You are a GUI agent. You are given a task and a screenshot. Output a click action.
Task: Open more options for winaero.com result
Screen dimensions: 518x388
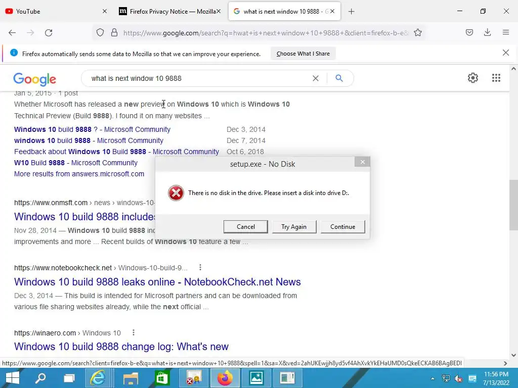pos(134,332)
